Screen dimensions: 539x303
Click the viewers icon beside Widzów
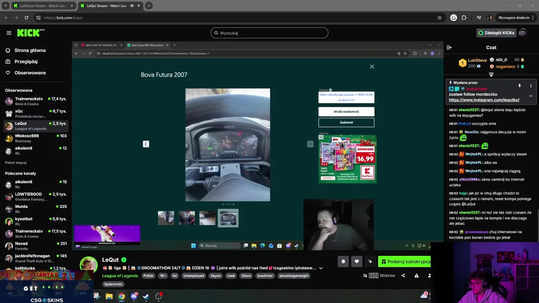tap(365, 276)
